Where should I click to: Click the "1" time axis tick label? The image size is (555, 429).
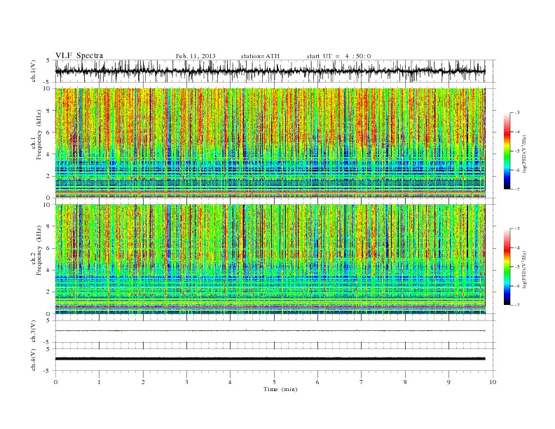pos(100,382)
